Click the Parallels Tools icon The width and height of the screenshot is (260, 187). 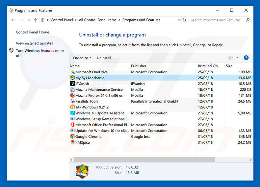click(x=72, y=101)
